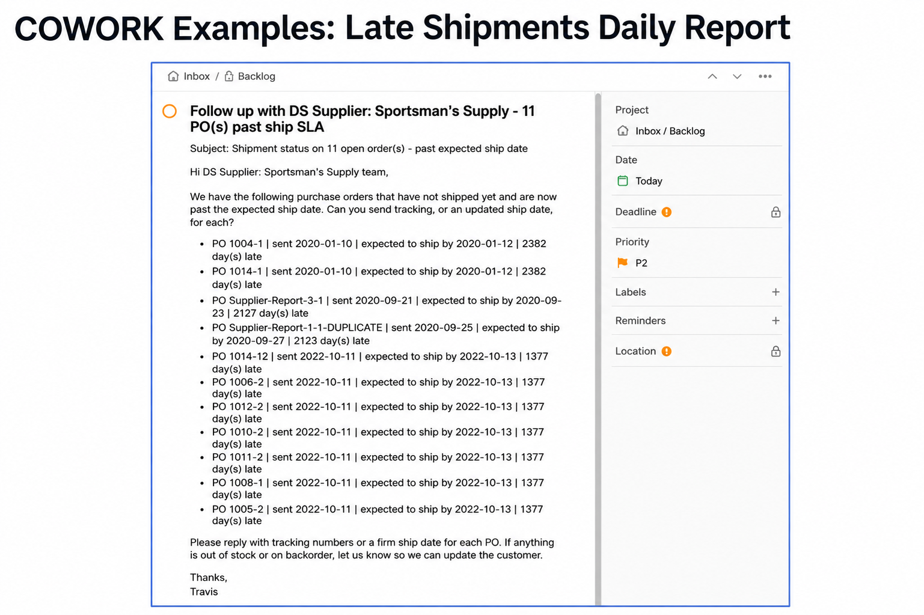The width and height of the screenshot is (924, 615).
Task: Change the date set to Today
Action: coord(640,181)
